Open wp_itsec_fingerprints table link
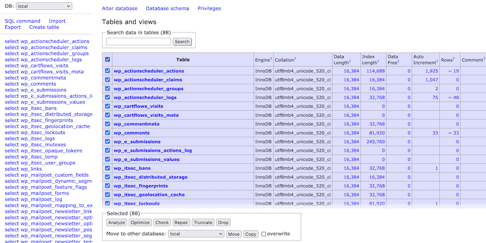Screen dimensions: 486x243 [141, 186]
